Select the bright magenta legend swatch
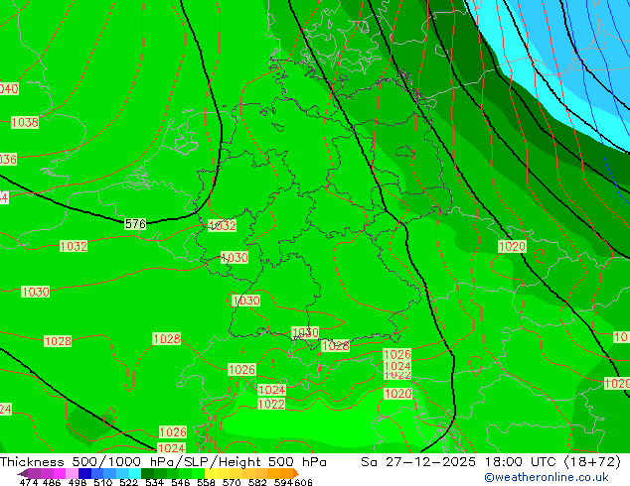Image resolution: width=630 pixels, height=486 pixels. [x=60, y=473]
